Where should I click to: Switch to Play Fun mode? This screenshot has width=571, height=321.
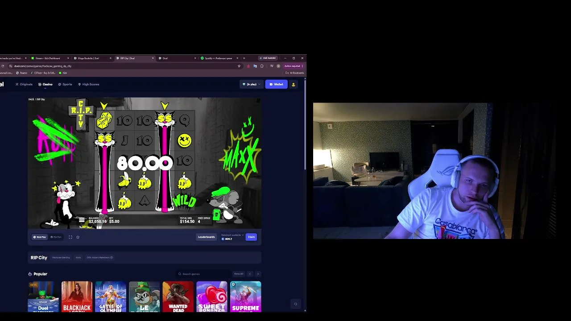(x=56, y=237)
